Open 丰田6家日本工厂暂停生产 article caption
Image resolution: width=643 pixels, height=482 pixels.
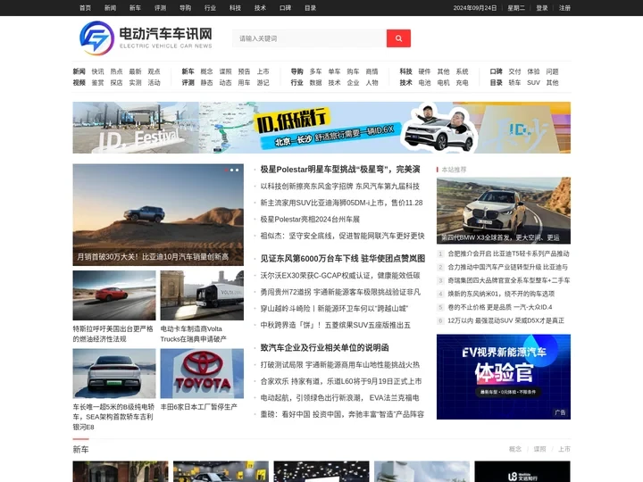(199, 407)
